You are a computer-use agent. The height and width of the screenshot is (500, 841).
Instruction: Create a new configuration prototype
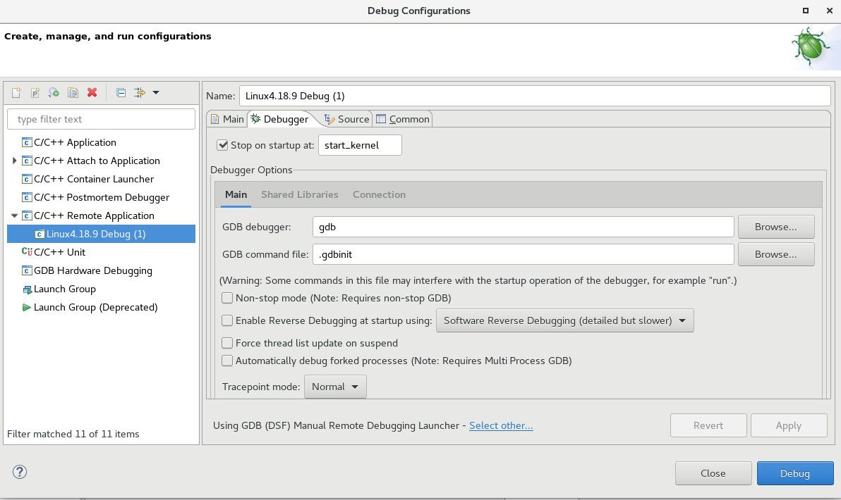(35, 92)
